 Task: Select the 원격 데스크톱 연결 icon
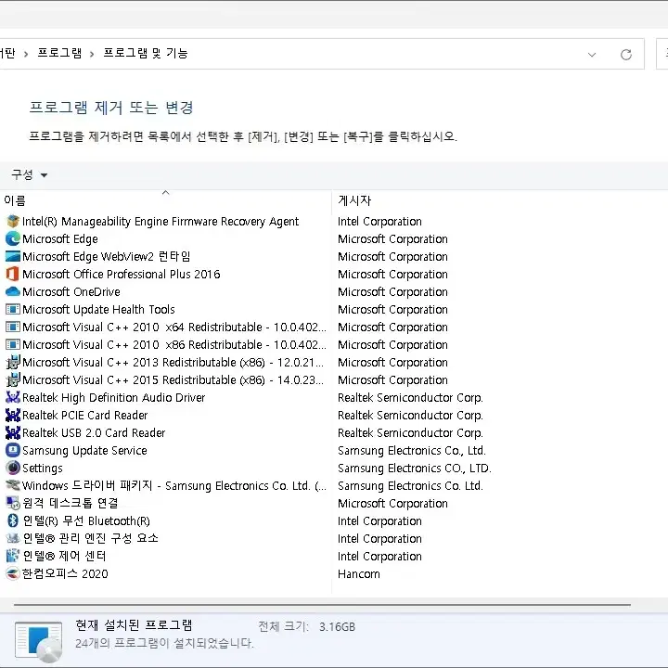[x=13, y=503]
